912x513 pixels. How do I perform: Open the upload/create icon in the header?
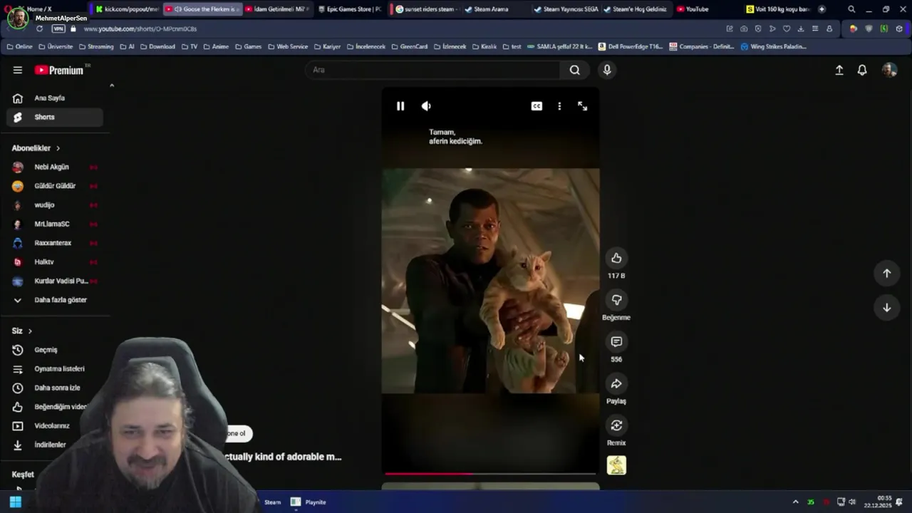click(839, 70)
